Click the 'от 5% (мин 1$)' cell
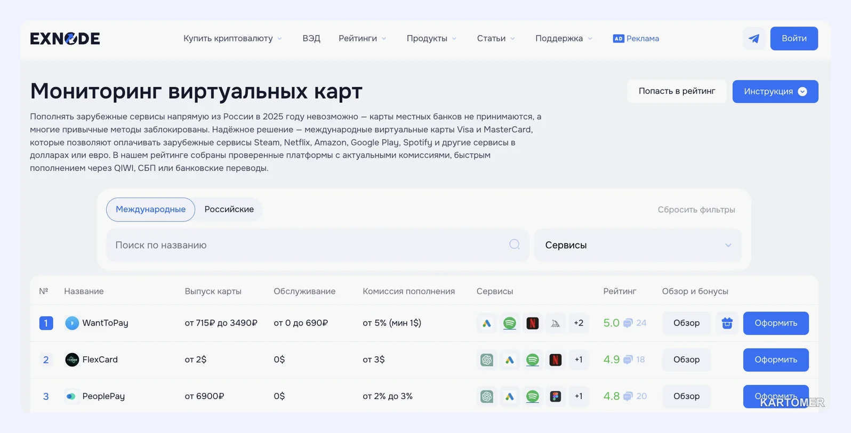 pyautogui.click(x=392, y=323)
